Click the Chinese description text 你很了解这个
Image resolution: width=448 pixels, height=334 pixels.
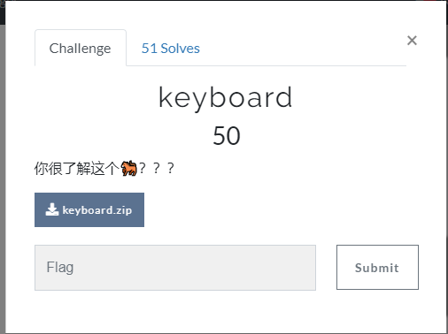(77, 169)
